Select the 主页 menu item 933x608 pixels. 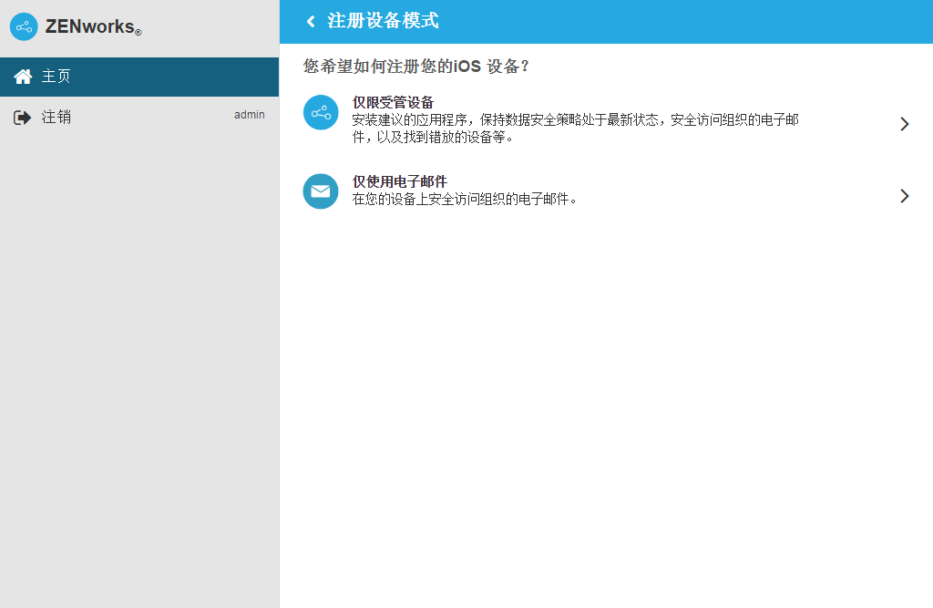point(139,77)
